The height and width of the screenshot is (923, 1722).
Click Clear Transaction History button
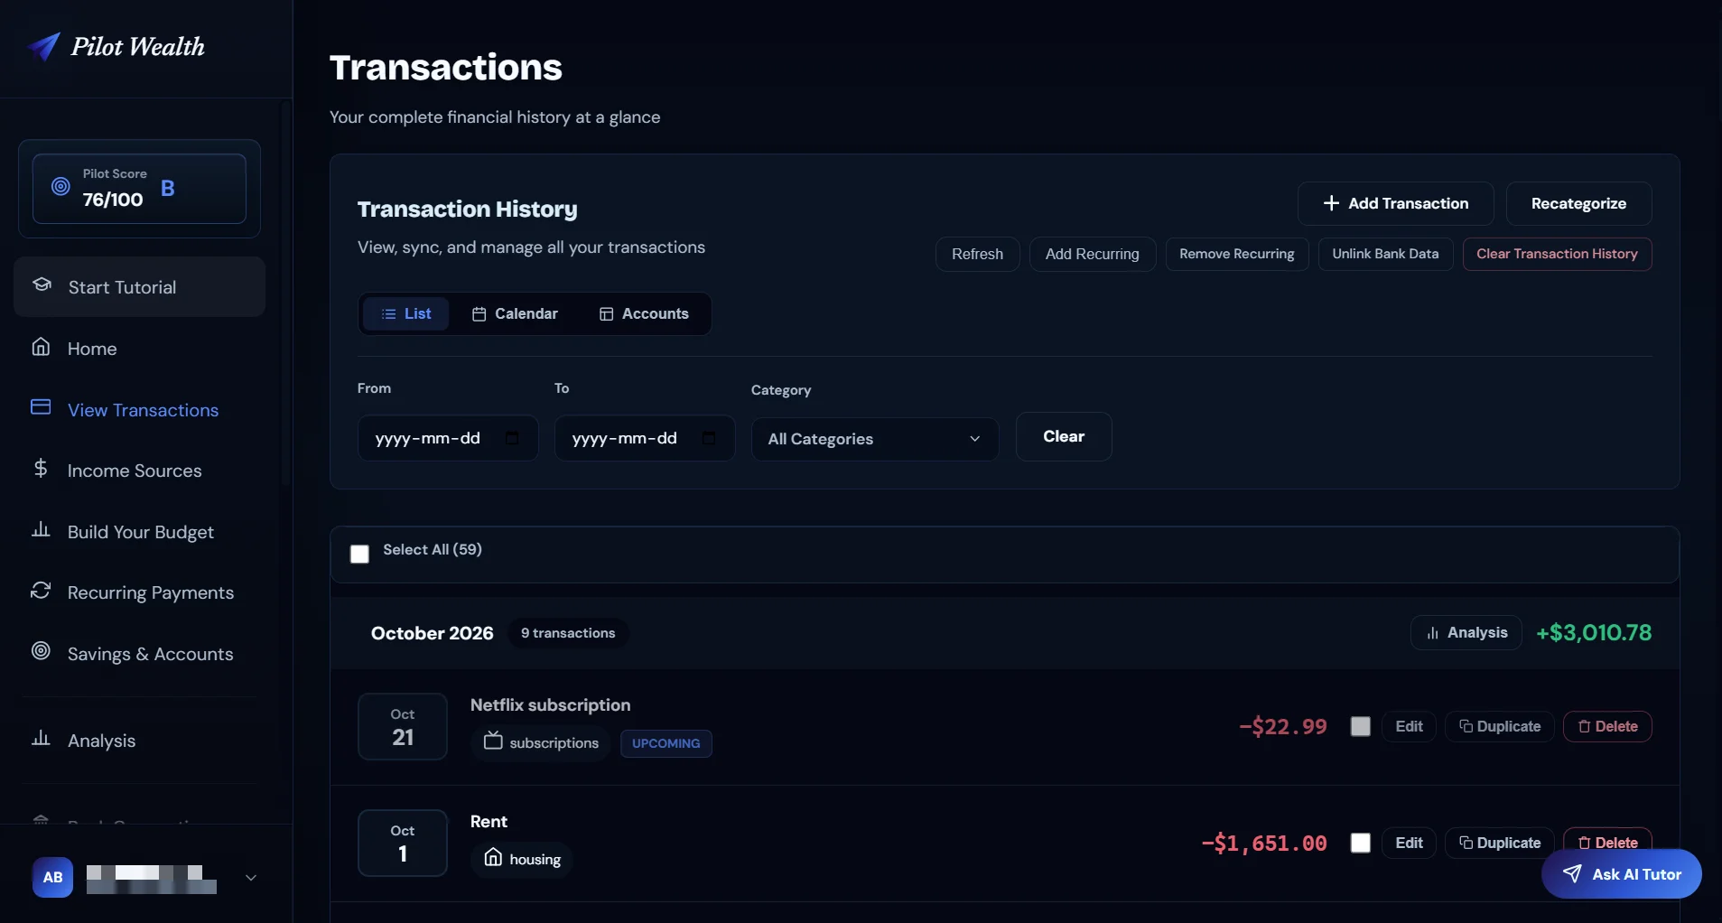tap(1557, 254)
